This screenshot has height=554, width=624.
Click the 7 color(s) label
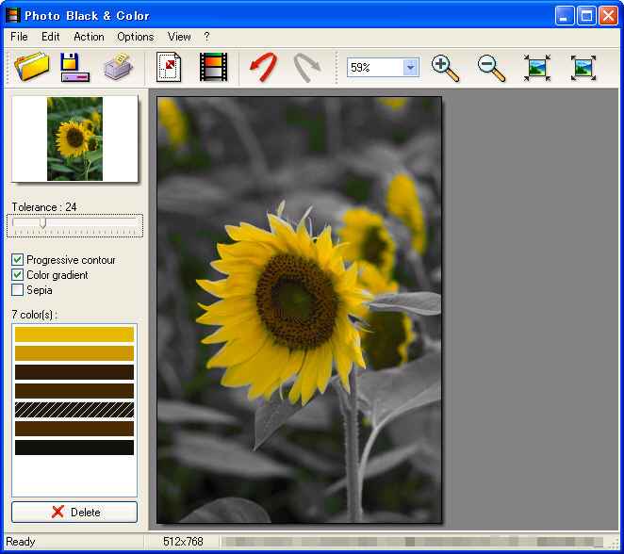(x=34, y=315)
